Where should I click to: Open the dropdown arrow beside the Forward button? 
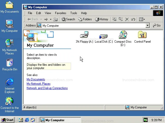point(51,19)
